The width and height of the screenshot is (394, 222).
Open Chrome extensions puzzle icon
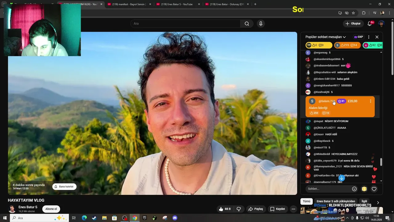(364, 13)
